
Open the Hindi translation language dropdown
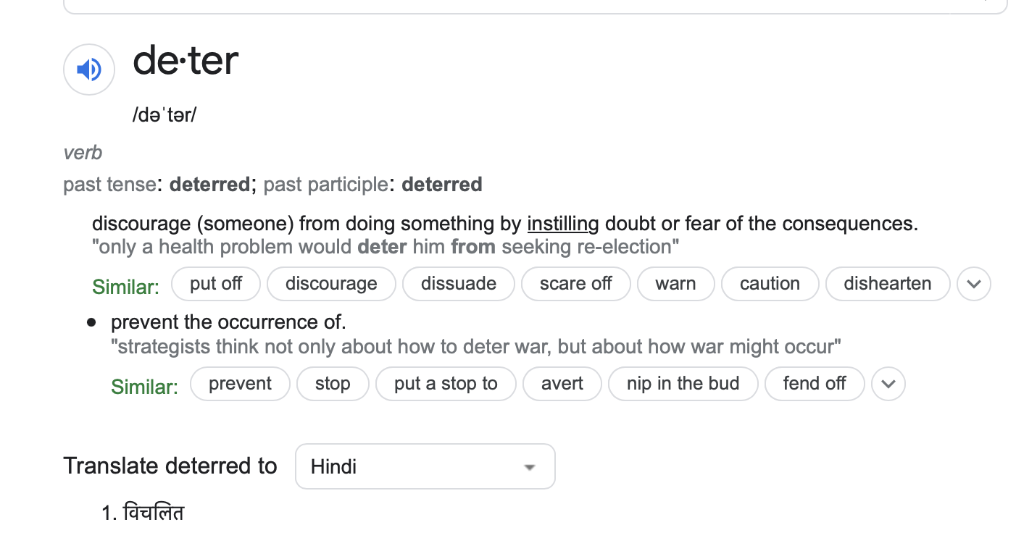[x=425, y=466]
